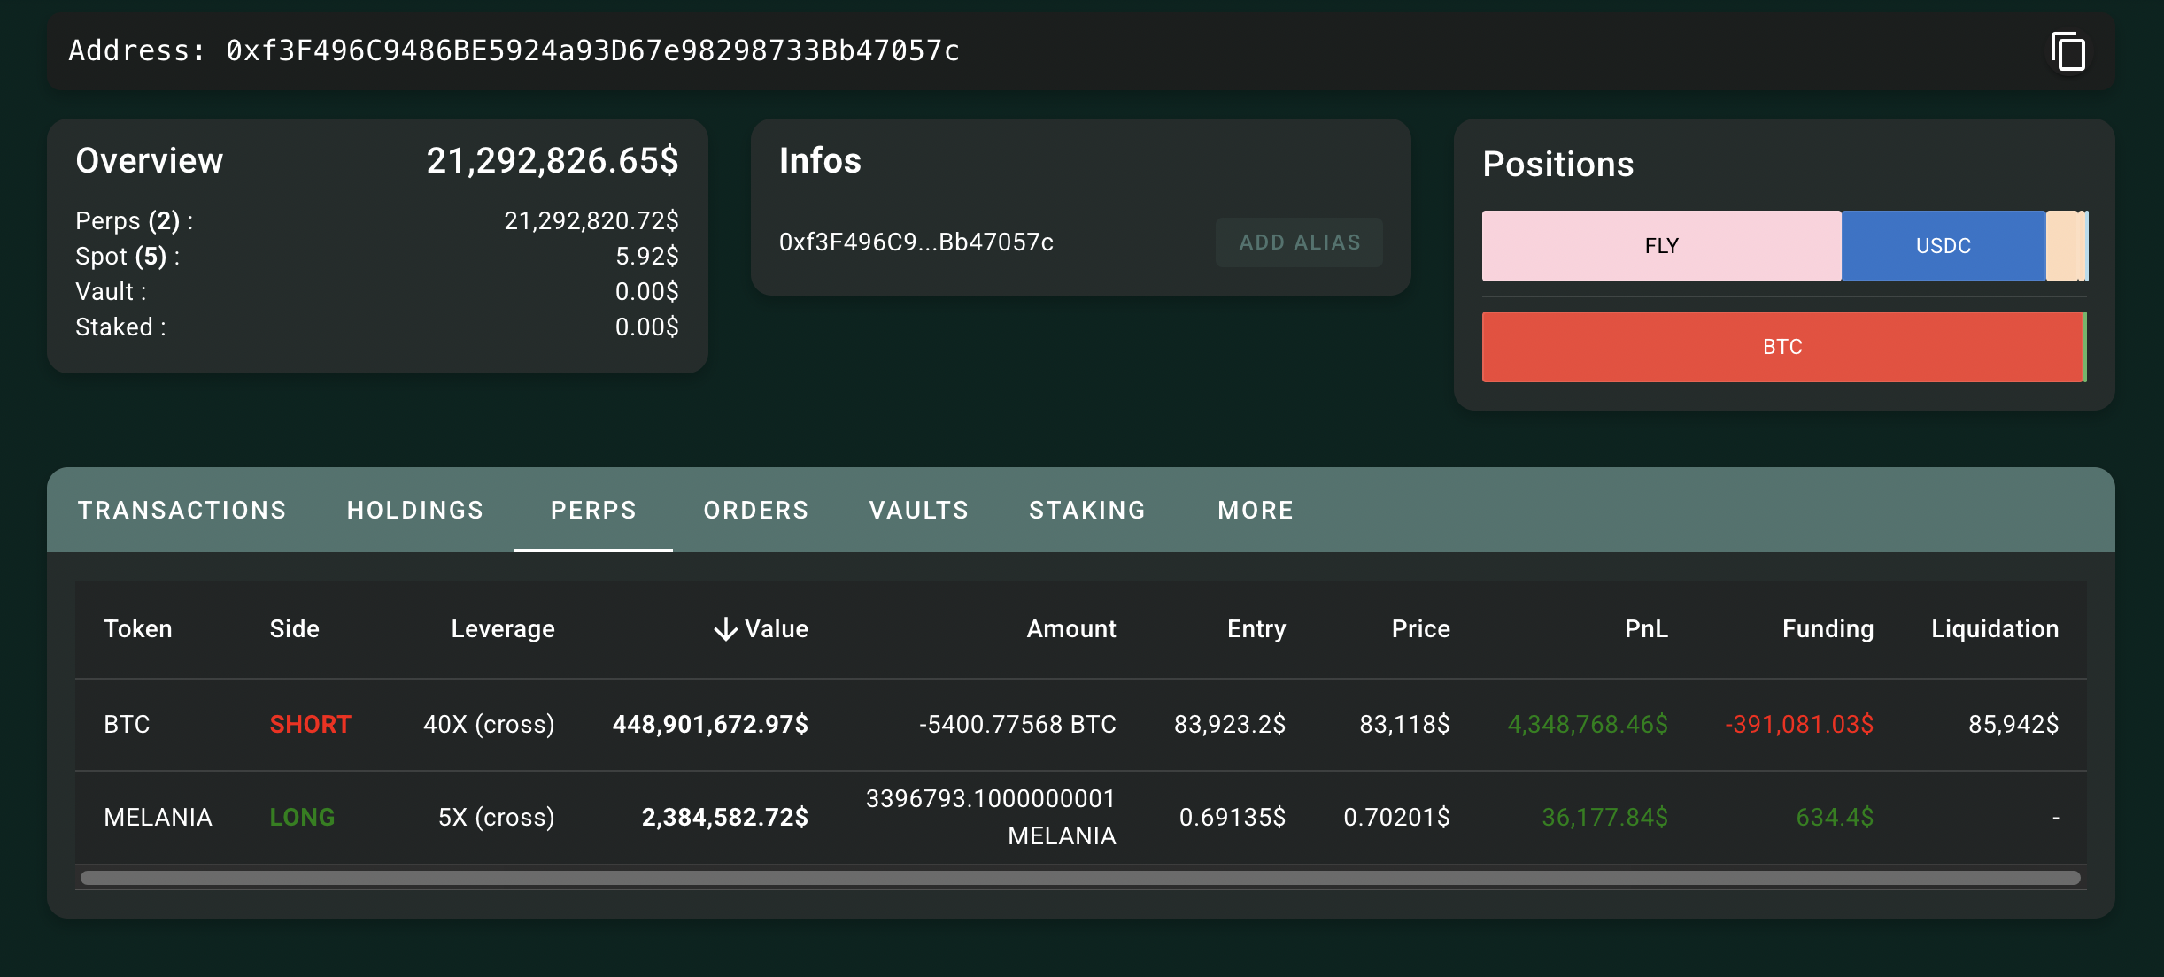Sort by the Price column header
The height and width of the screenshot is (977, 2164).
pos(1421,629)
